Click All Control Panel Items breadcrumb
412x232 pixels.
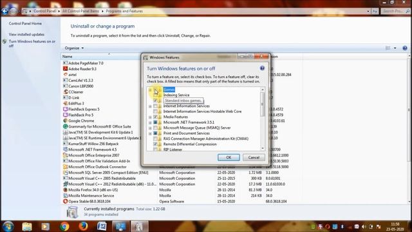click(x=80, y=11)
